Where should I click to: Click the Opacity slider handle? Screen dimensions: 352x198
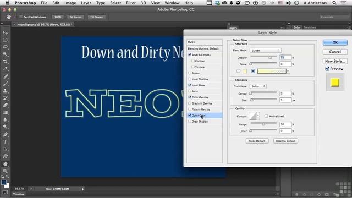coord(270,57)
